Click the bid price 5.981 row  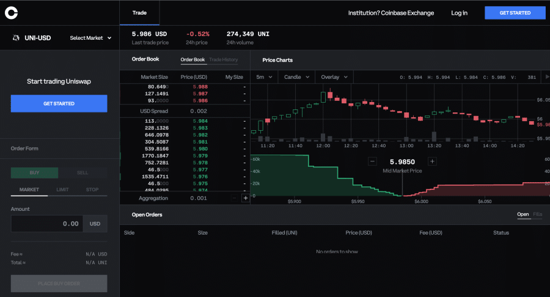(x=185, y=142)
